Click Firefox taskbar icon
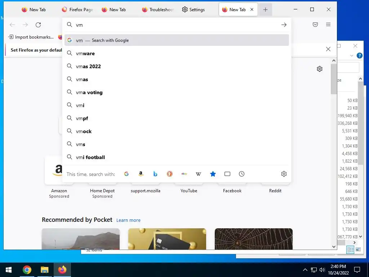 (x=62, y=270)
